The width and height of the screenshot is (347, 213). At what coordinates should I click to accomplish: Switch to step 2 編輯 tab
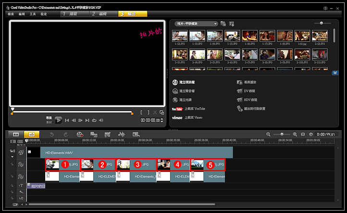point(103,14)
